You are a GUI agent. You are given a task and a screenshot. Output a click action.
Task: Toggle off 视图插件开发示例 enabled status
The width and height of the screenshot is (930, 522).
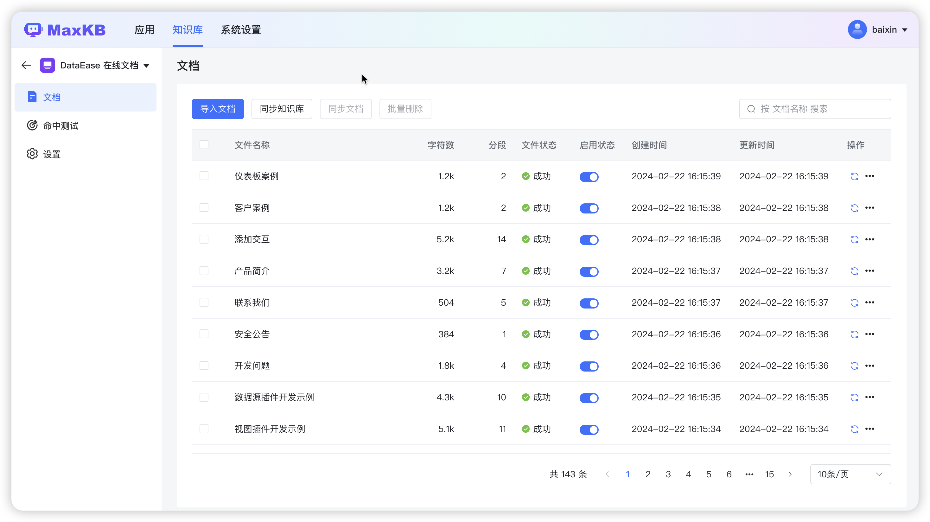coord(589,429)
